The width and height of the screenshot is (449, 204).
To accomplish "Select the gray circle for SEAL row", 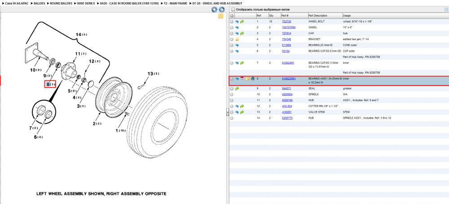I will (232, 89).
